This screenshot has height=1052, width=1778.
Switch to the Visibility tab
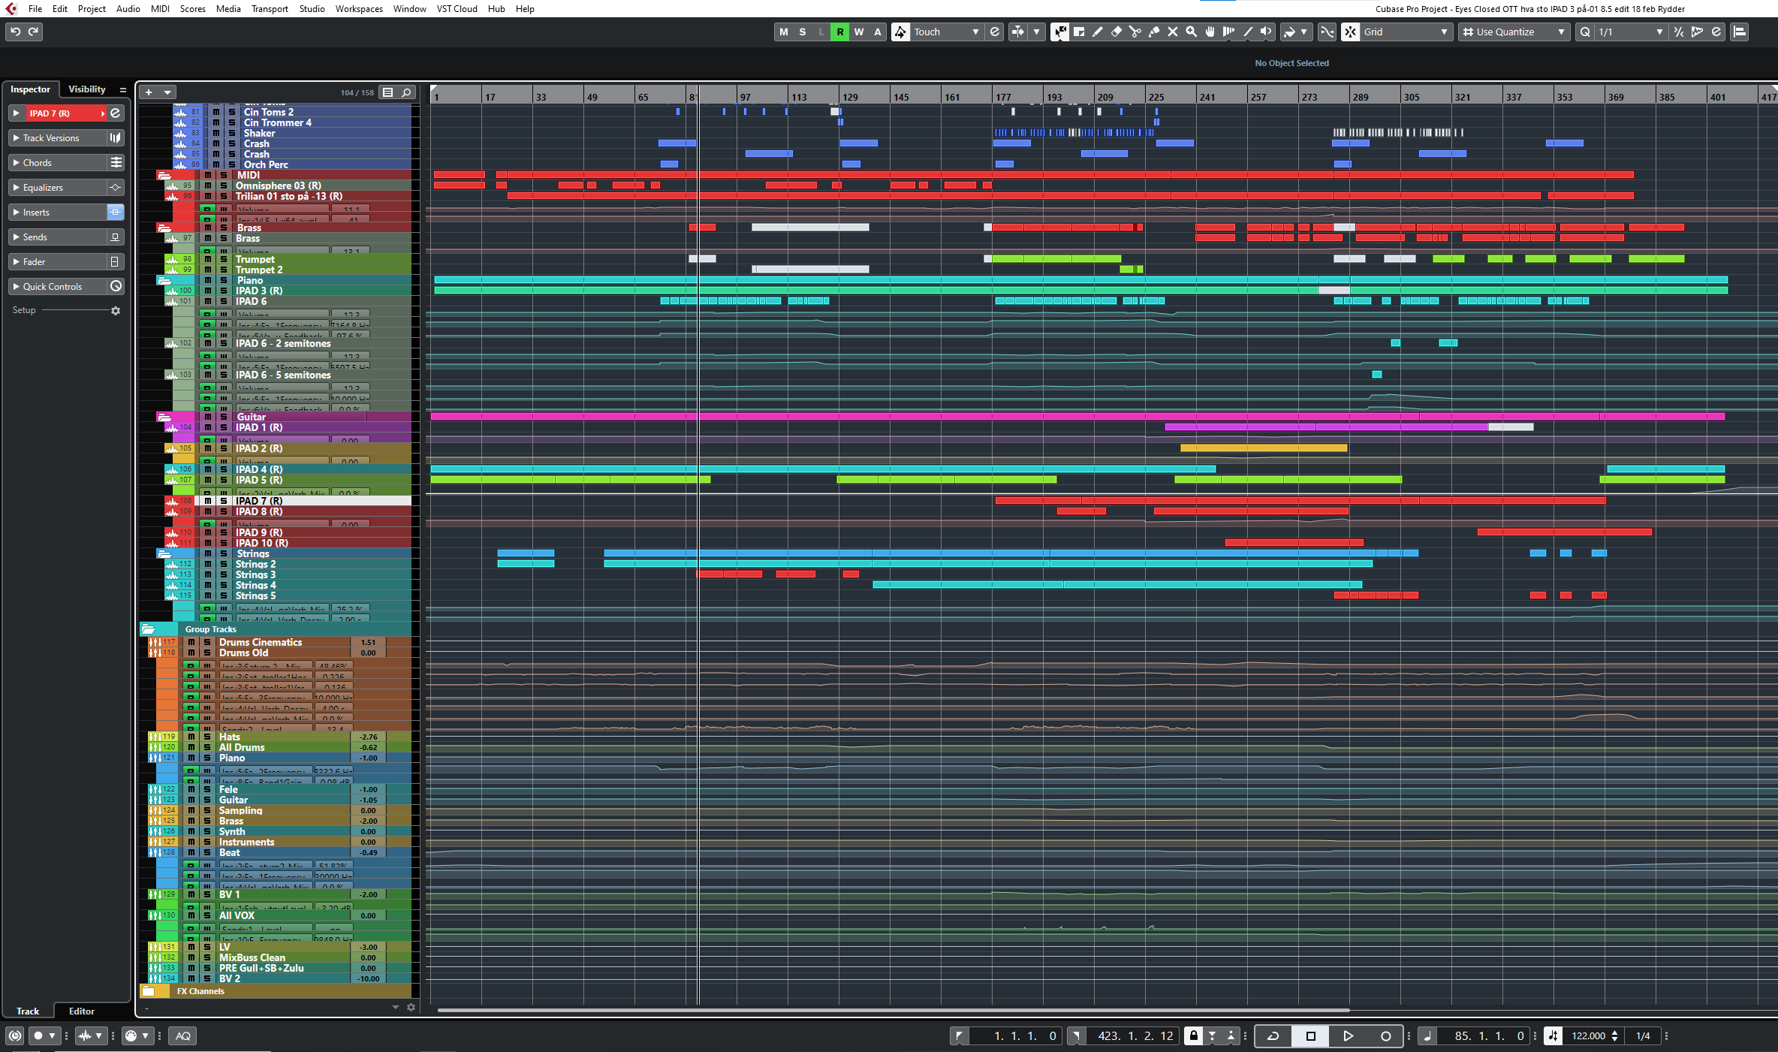(87, 89)
